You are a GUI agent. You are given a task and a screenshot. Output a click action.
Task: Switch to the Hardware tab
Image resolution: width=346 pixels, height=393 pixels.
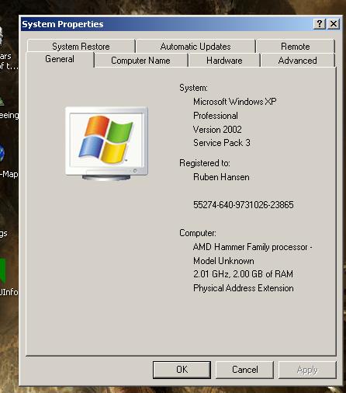click(x=224, y=61)
